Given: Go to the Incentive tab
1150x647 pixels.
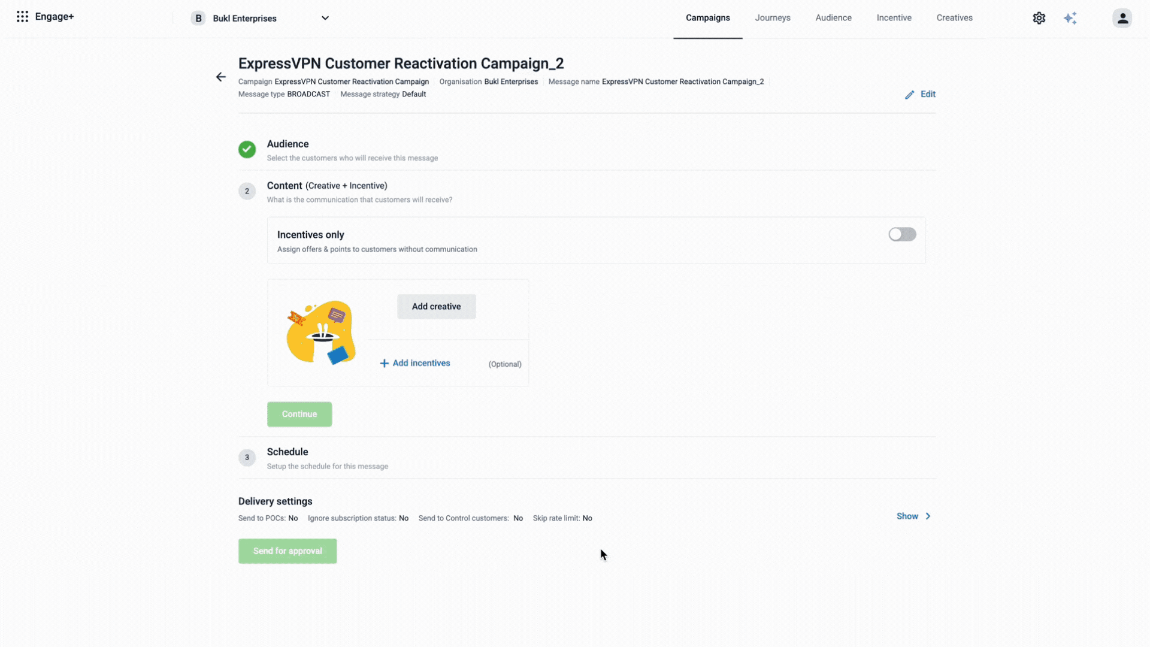Looking at the screenshot, I should pyautogui.click(x=894, y=18).
